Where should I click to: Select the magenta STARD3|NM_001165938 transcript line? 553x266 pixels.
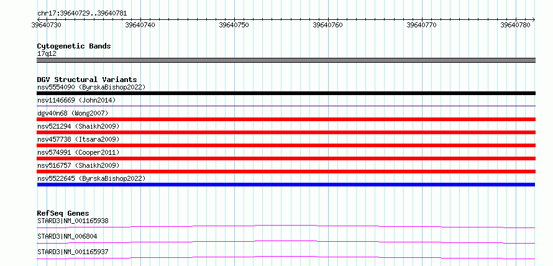point(286,226)
